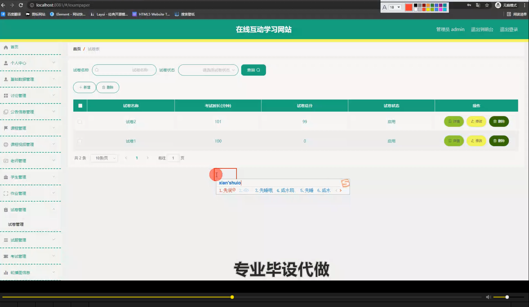The image size is (529, 307).
Task: Open the 请选择试卷状态 dropdown
Action: pyautogui.click(x=208, y=70)
